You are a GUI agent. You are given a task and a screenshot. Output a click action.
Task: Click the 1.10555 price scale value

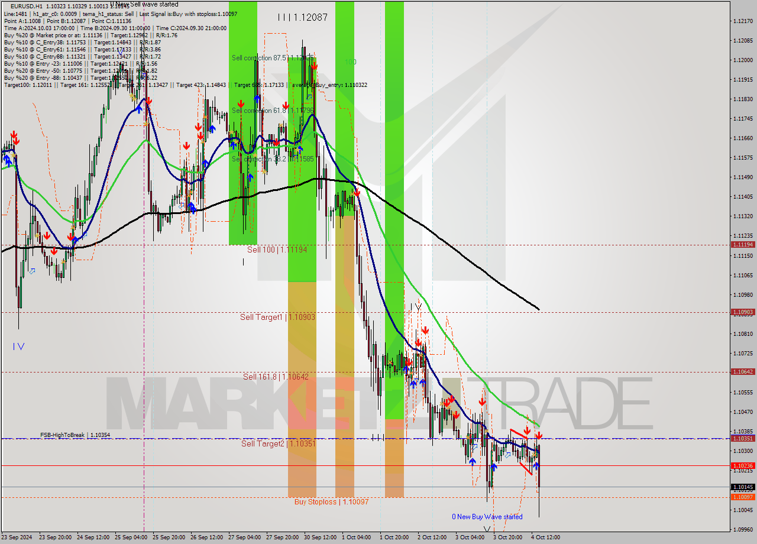[743, 392]
